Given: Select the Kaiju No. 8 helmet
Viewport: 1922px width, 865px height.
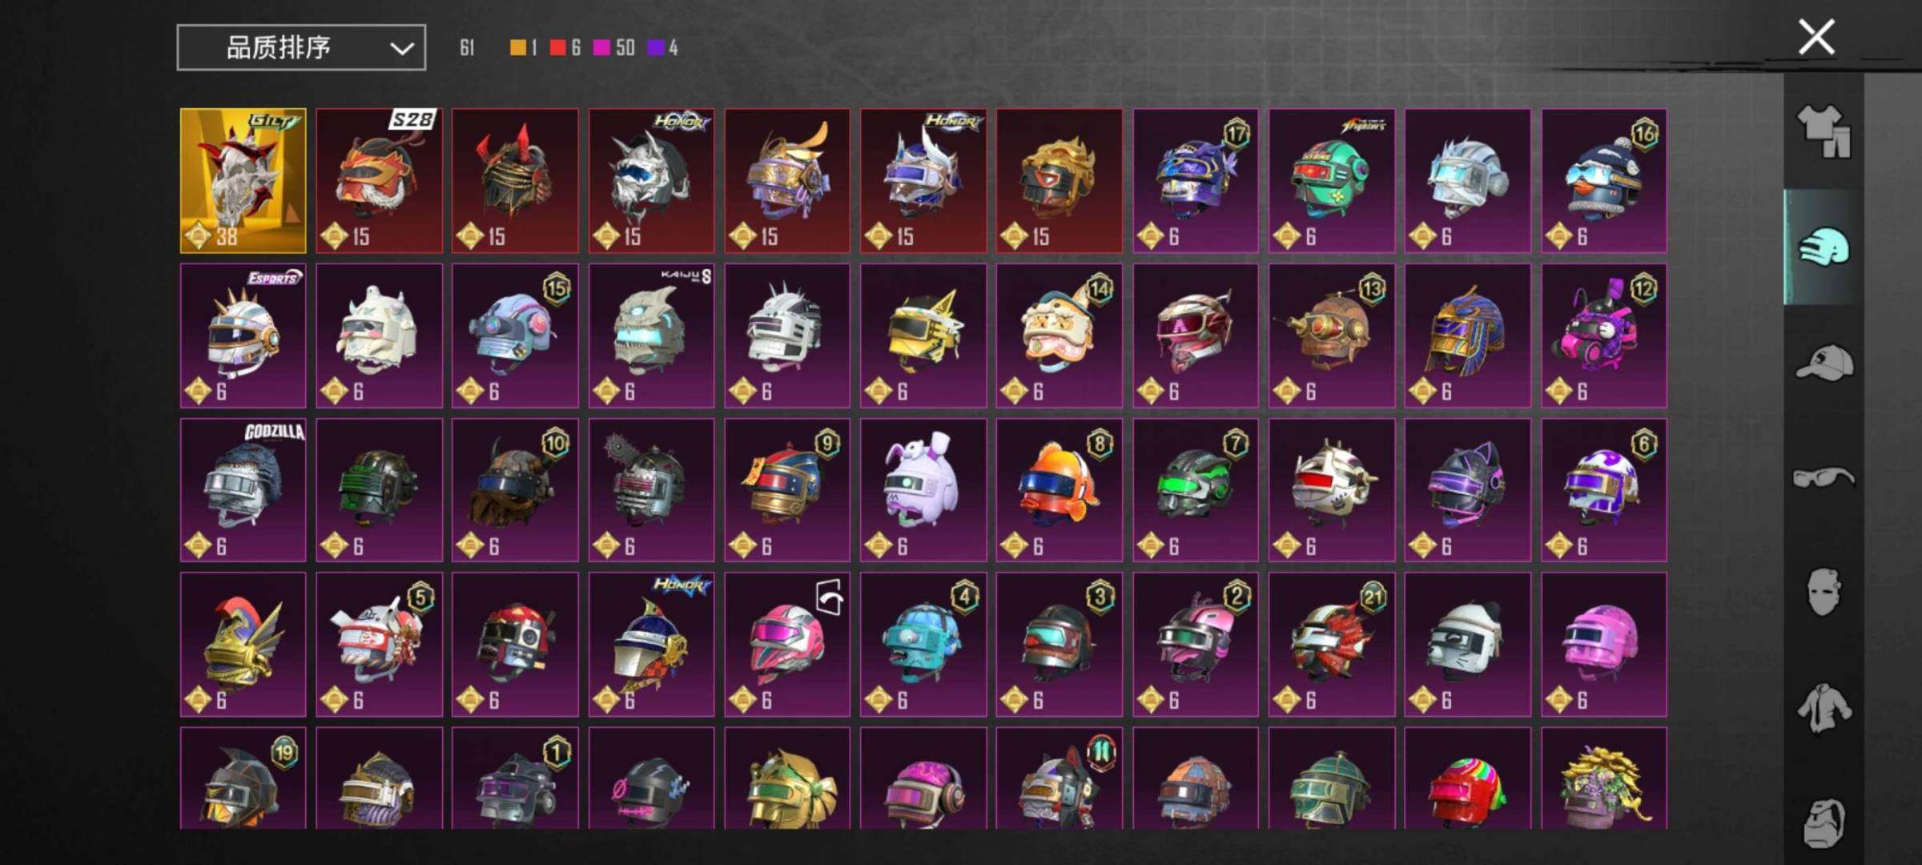Looking at the screenshot, I should 651,336.
